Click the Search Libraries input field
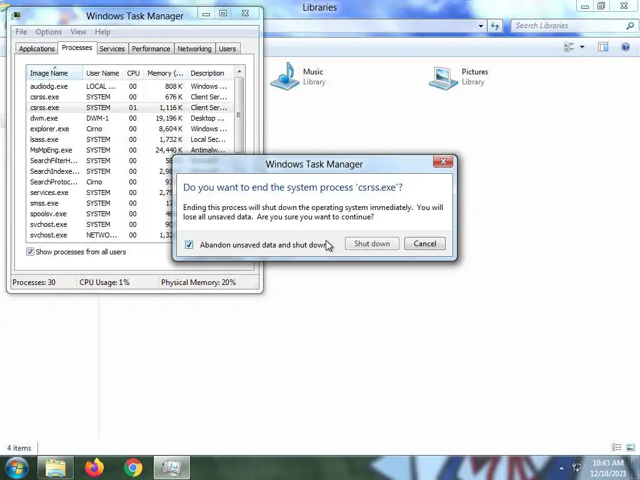 tap(568, 26)
